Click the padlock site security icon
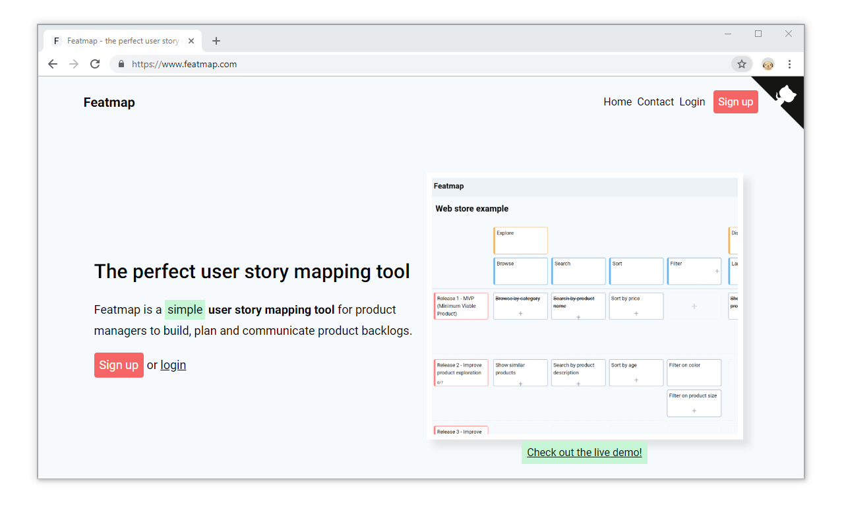This screenshot has height=520, width=844. tap(121, 64)
